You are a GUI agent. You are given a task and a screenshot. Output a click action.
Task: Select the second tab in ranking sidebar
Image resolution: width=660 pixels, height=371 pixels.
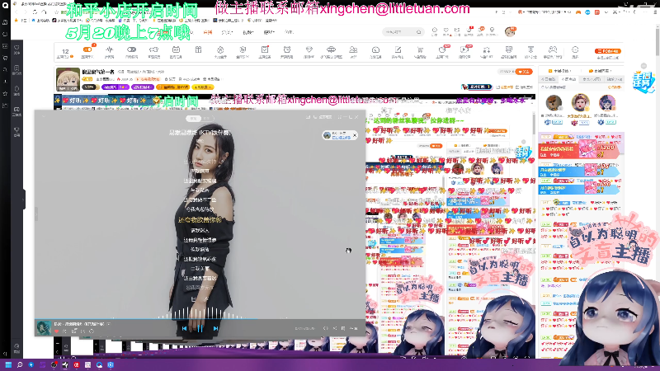(569, 79)
